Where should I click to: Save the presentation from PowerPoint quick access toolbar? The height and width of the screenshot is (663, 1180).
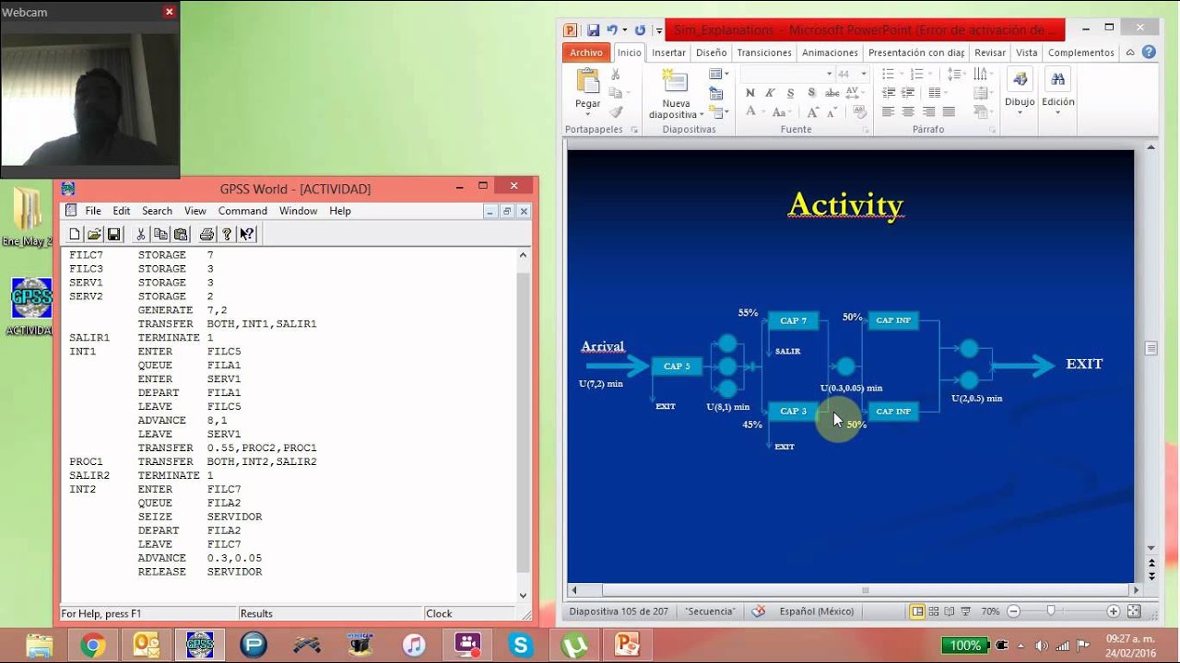click(x=594, y=30)
